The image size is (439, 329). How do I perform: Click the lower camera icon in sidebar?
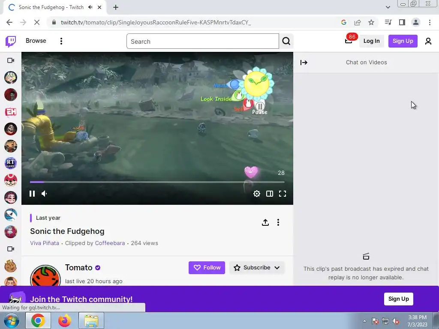click(11, 249)
